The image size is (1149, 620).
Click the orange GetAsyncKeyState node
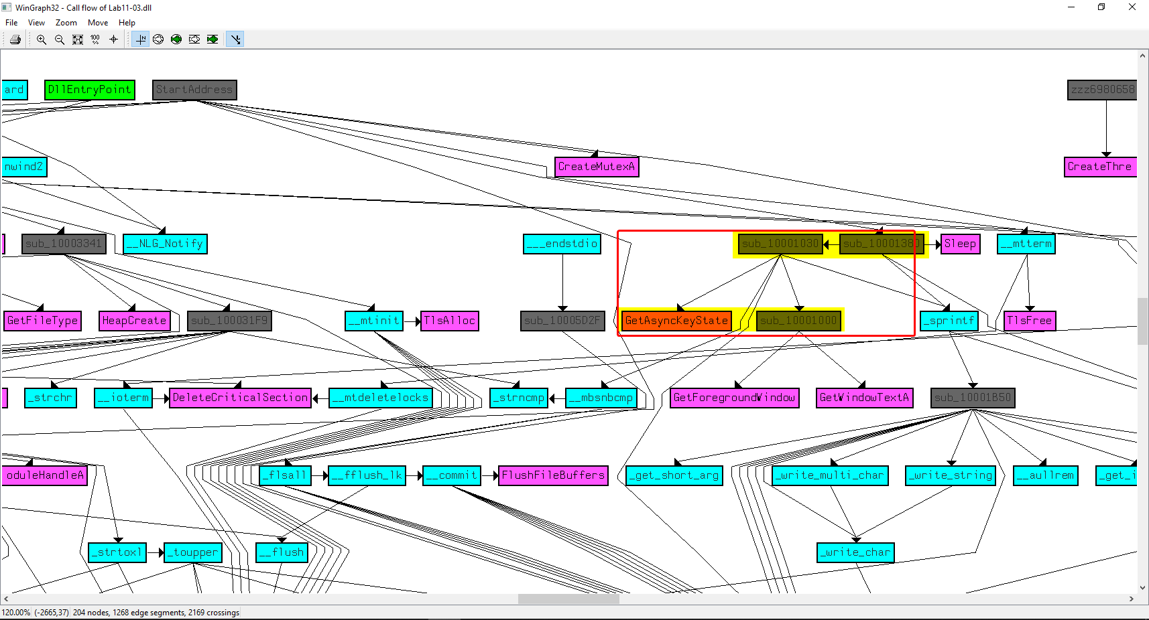click(676, 321)
